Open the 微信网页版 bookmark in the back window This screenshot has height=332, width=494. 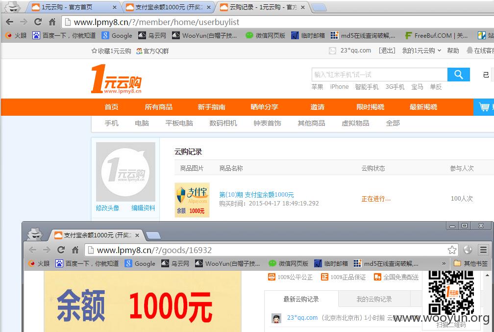(265, 36)
